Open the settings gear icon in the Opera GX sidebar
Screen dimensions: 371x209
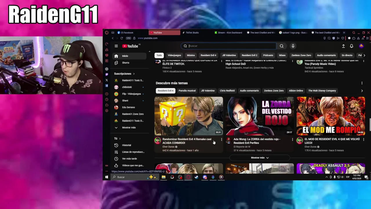(107, 111)
